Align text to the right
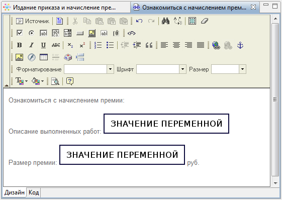 [x=189, y=45]
